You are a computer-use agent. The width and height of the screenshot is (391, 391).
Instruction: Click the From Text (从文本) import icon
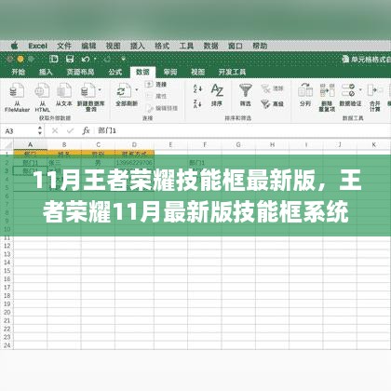point(64,90)
